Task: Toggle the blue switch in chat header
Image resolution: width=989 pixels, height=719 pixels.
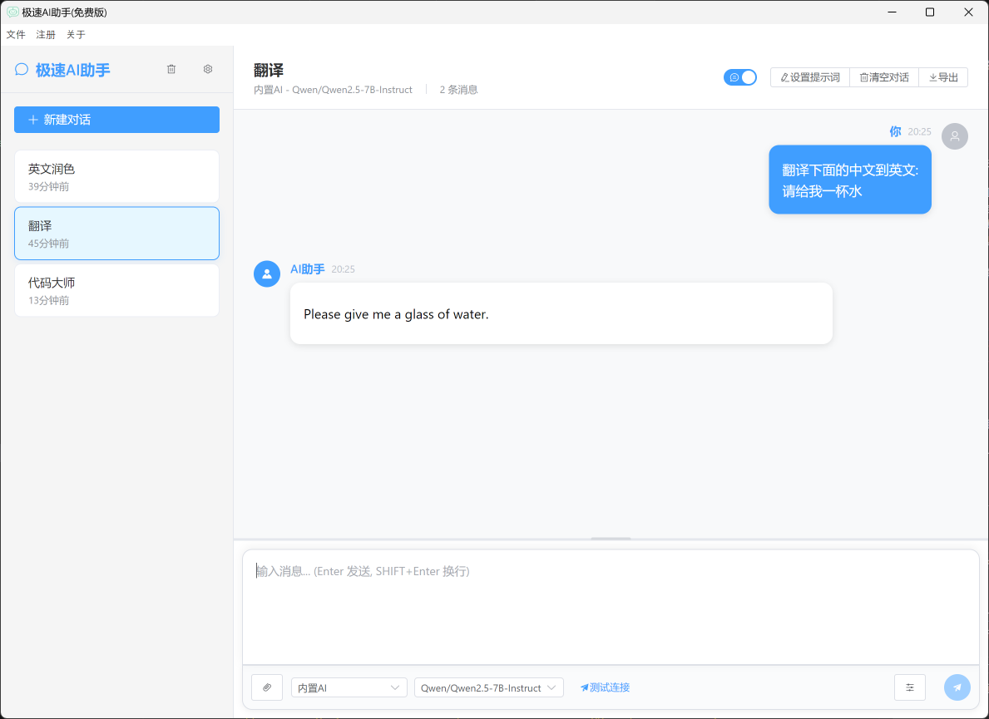Action: click(x=739, y=77)
